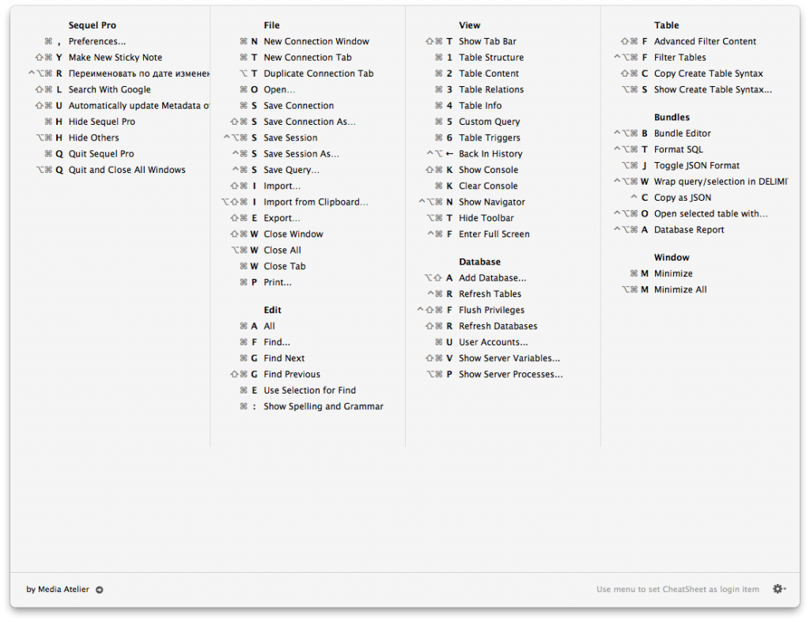The width and height of the screenshot is (810, 622).
Task: Select 'Copy as JSON' under Bundles
Action: [x=679, y=197]
